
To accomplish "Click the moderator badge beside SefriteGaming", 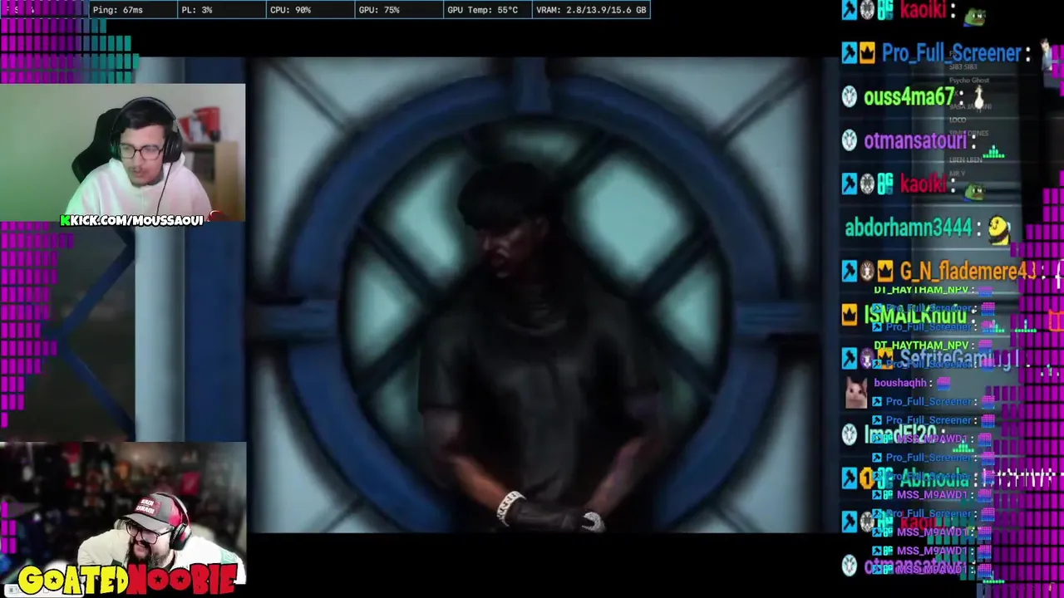I will pyautogui.click(x=849, y=358).
